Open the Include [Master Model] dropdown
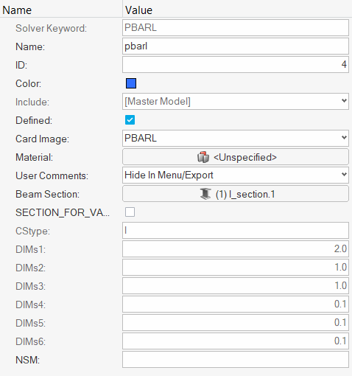This screenshot has height=376, width=352. [236, 101]
